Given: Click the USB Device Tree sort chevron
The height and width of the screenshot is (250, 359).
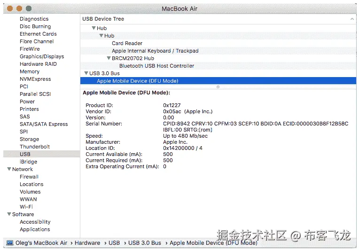Looking at the screenshot, I should tap(352, 19).
